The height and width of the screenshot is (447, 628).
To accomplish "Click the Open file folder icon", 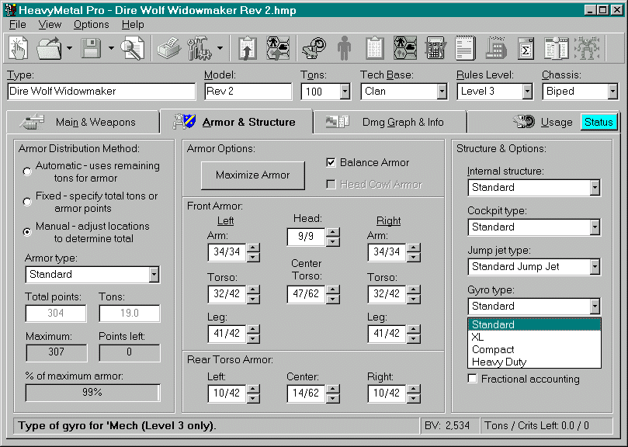I will click(49, 48).
